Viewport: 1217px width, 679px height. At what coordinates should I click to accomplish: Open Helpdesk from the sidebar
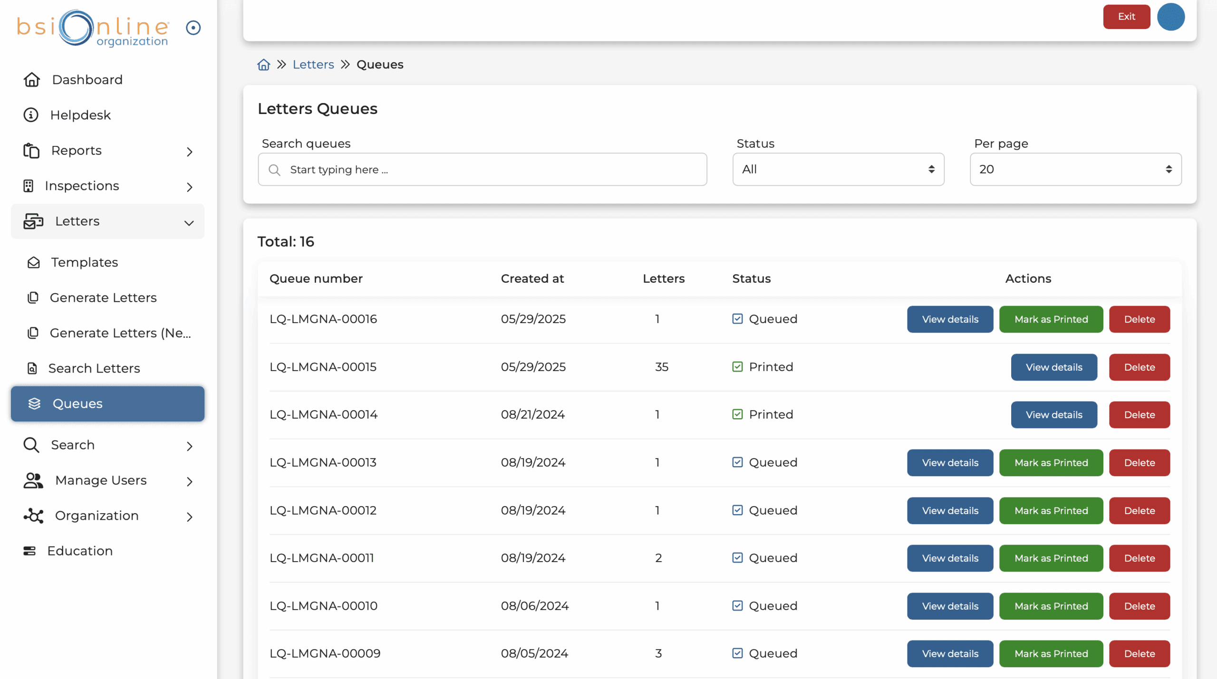(108, 115)
